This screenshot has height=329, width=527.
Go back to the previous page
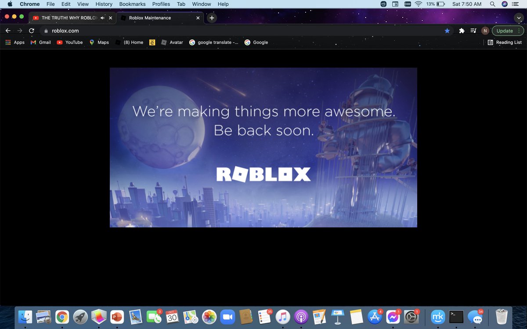(8, 31)
